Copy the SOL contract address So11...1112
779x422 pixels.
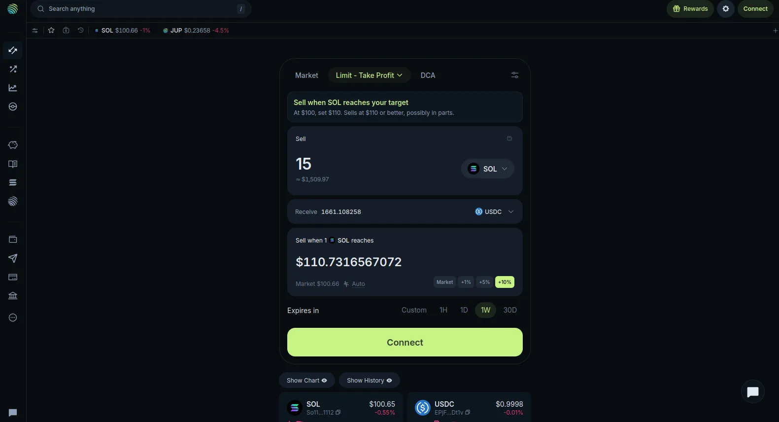pos(338,413)
